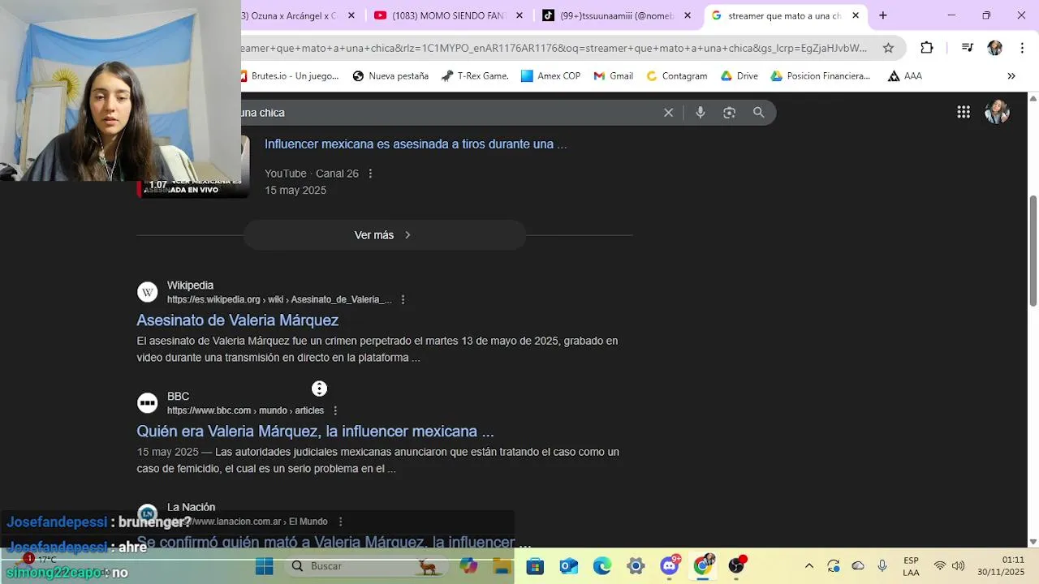
Task: Launch Copilot from the taskbar
Action: (468, 566)
